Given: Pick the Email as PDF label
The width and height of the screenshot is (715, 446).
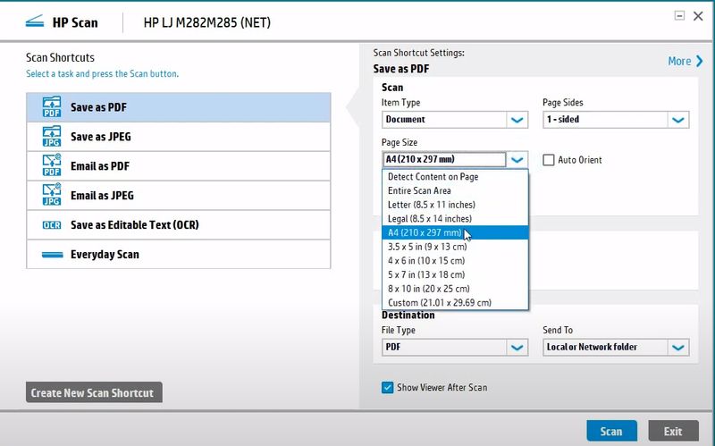Looking at the screenshot, I should pos(100,166).
